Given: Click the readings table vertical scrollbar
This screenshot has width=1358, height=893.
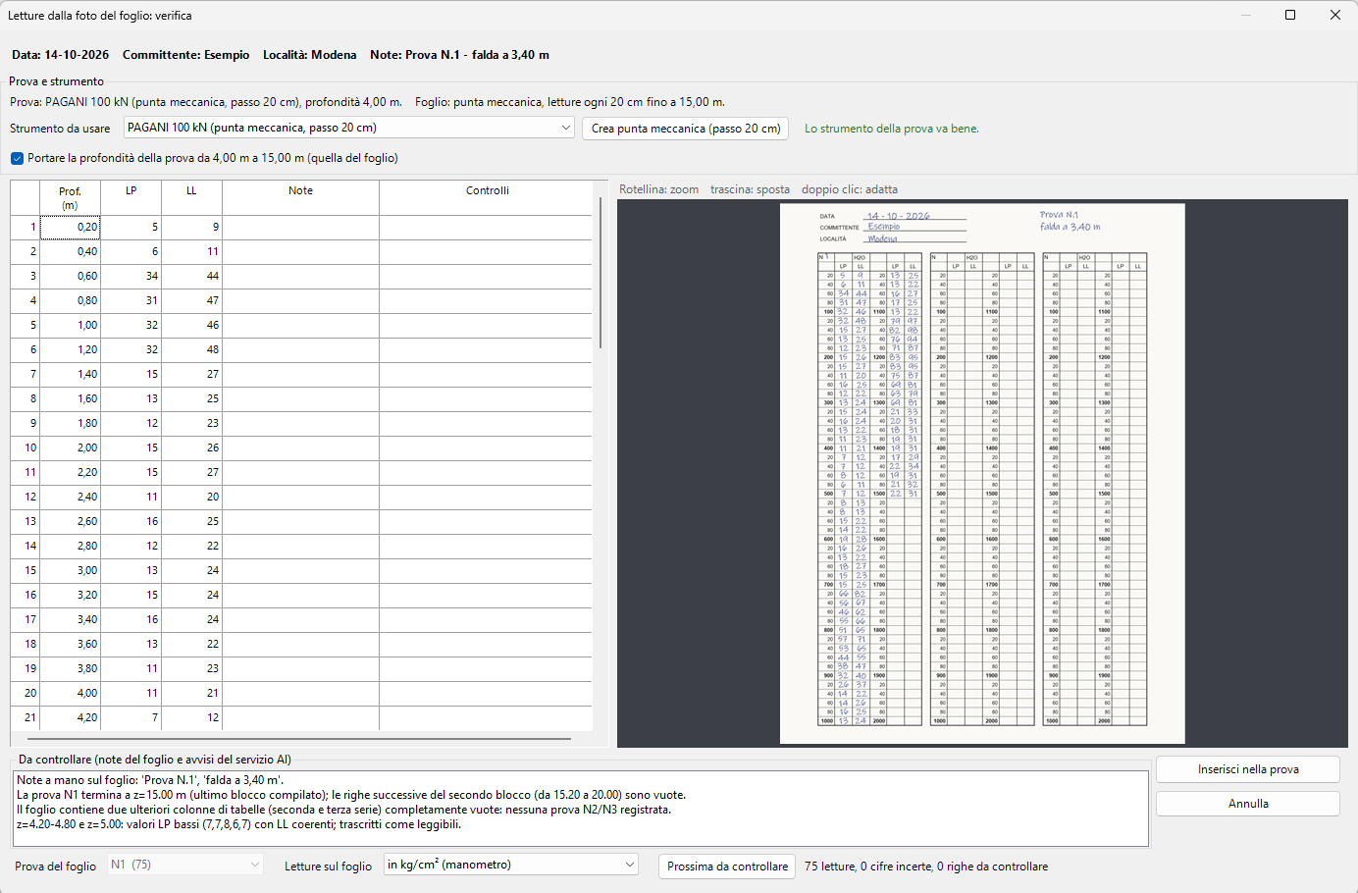Looking at the screenshot, I should pyautogui.click(x=600, y=273).
